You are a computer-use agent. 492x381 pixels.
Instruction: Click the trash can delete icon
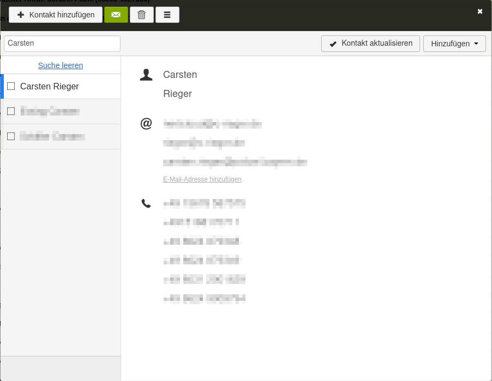[x=142, y=15]
